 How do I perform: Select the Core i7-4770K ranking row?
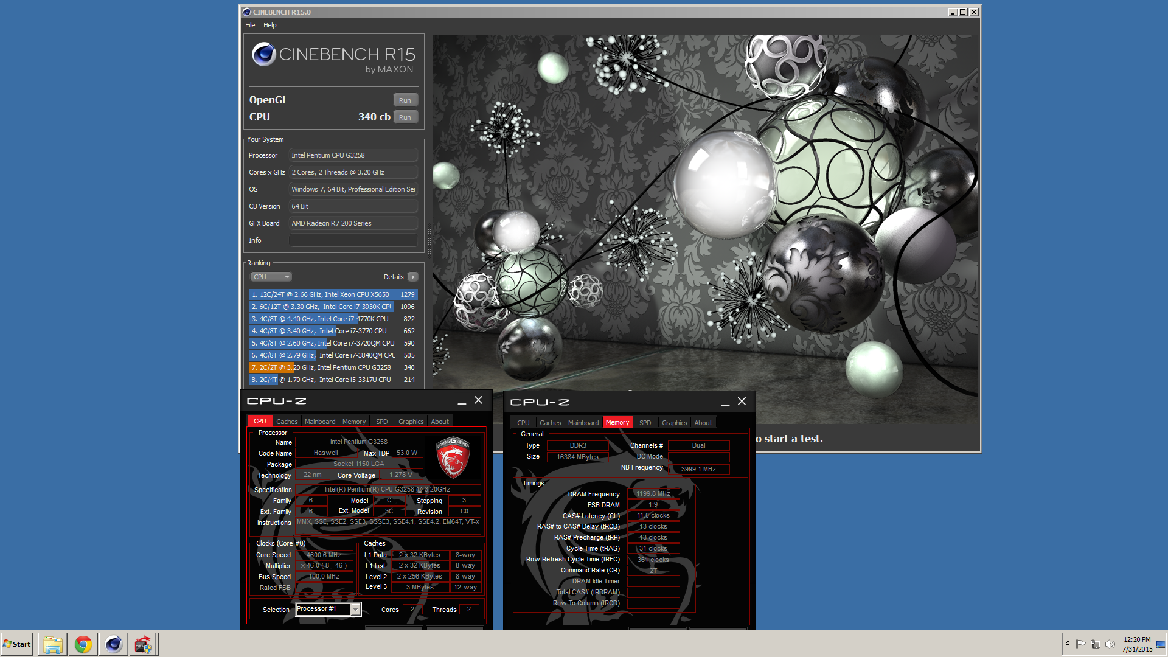point(333,319)
